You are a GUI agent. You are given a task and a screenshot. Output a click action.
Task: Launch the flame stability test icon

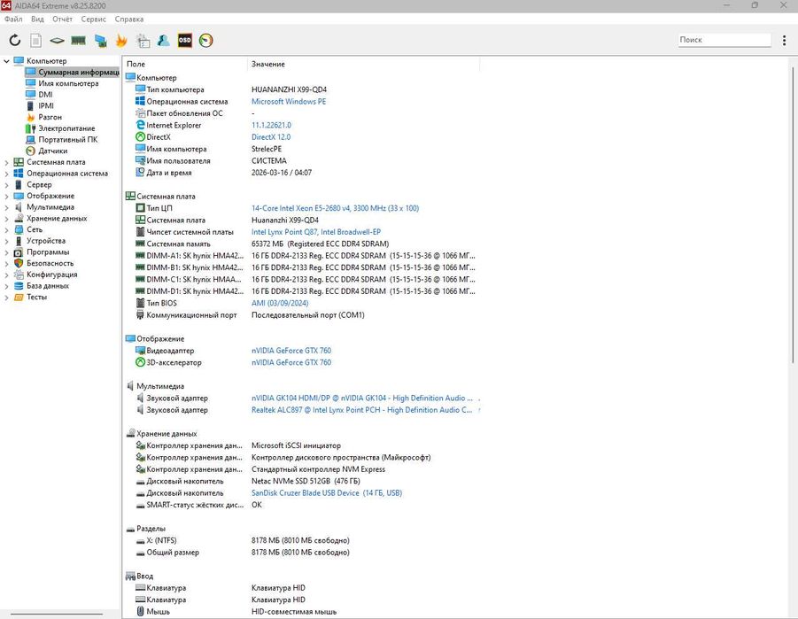121,40
